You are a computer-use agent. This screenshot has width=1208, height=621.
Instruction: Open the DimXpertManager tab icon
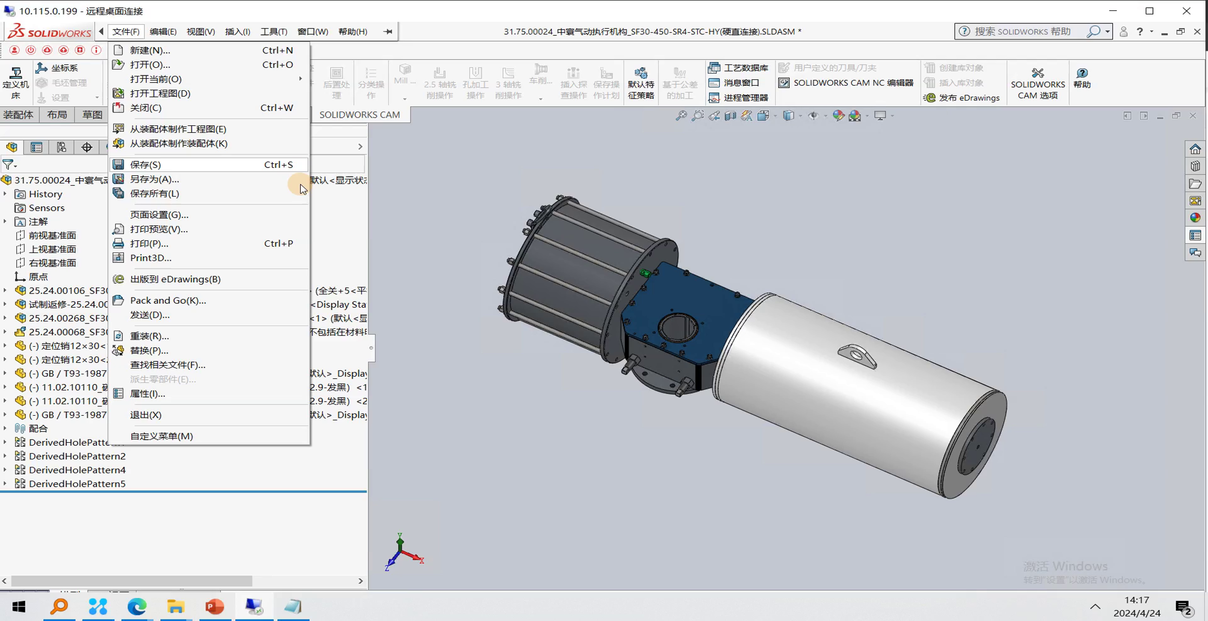click(87, 147)
